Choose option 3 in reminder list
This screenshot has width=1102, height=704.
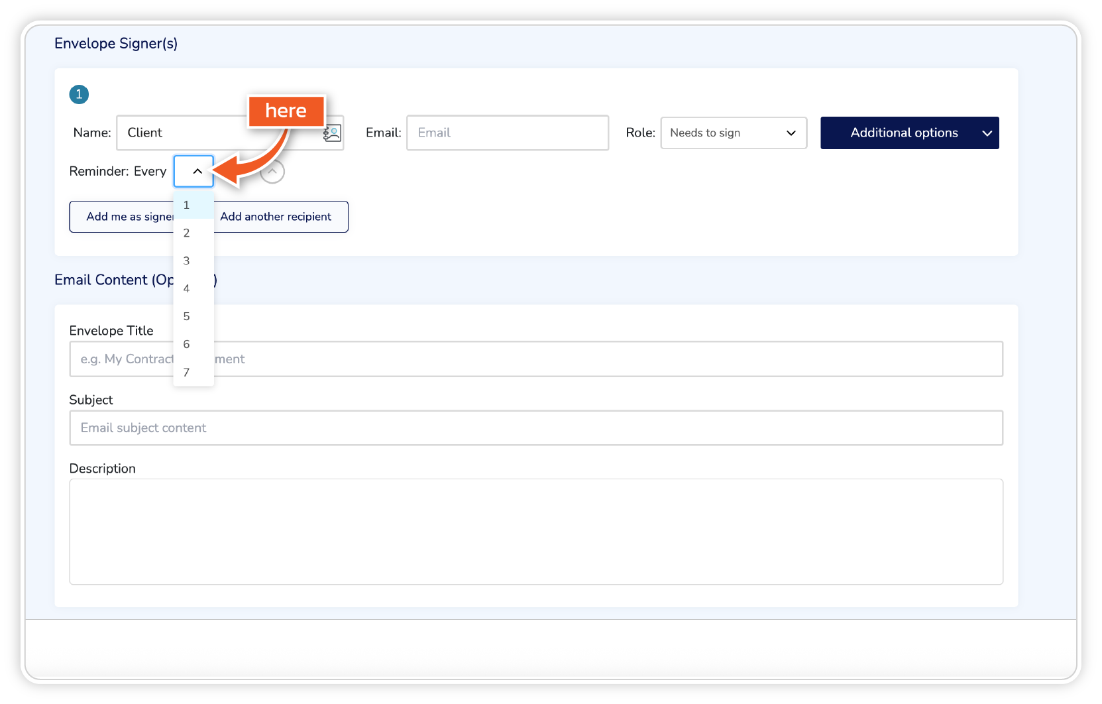click(193, 261)
